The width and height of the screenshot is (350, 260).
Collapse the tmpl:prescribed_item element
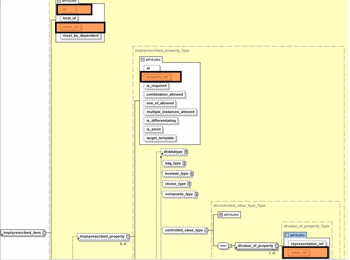[44, 233]
